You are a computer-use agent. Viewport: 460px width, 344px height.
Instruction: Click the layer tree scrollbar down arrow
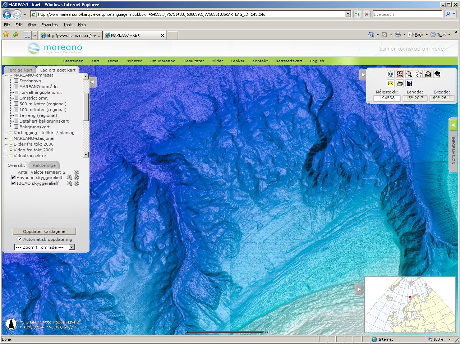pyautogui.click(x=86, y=155)
